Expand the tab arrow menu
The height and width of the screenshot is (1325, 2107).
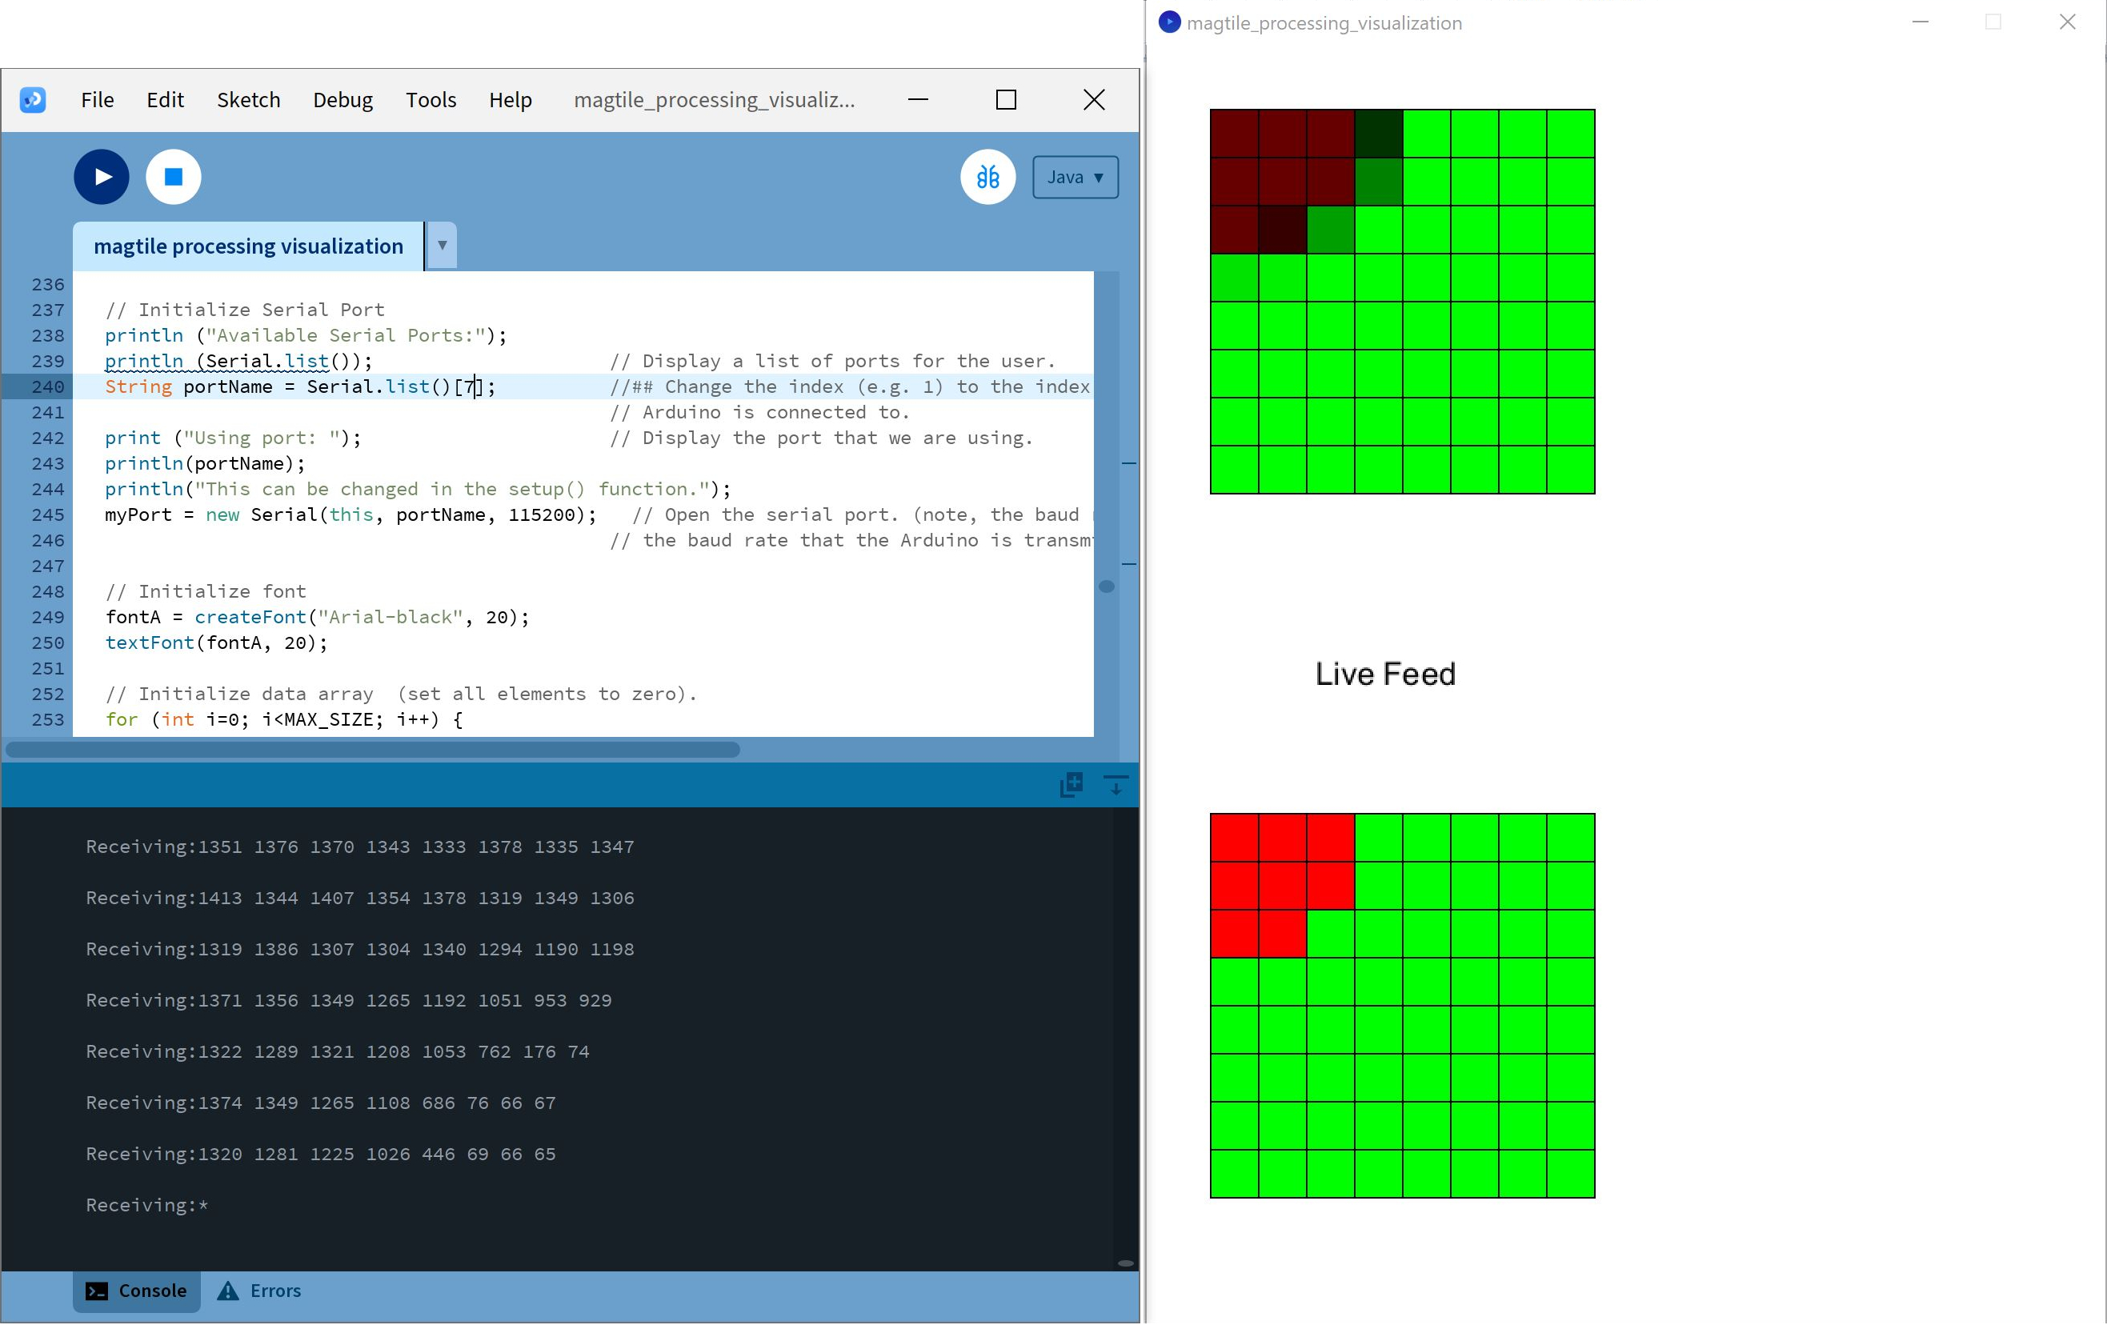442,246
